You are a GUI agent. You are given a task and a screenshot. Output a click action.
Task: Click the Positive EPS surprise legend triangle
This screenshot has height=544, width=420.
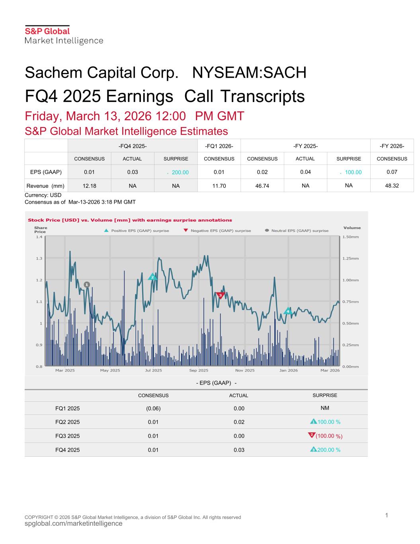[106, 231]
